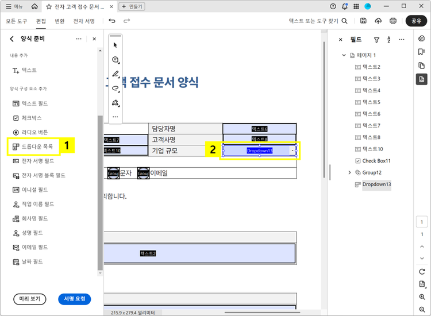Open more options in 양식 준비 panel
Viewport: 431px width, 316px height.
79,39
